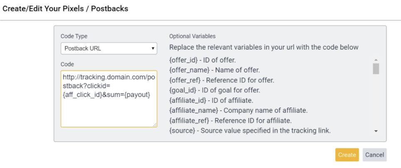The width and height of the screenshot is (401, 168).
Task: Click the Optional Variables heading
Action: [x=192, y=36]
